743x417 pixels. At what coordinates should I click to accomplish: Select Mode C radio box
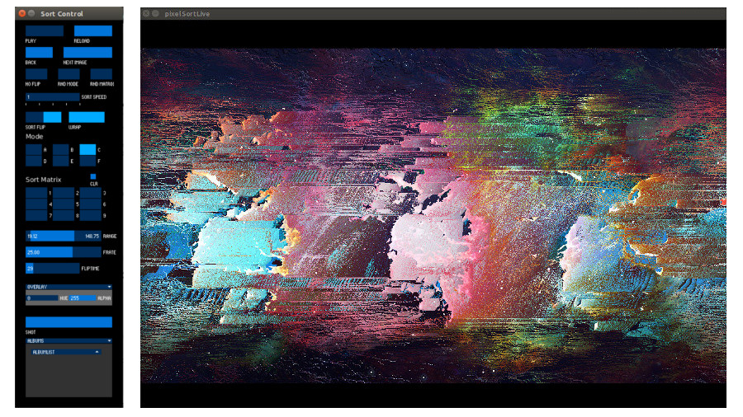[88, 150]
